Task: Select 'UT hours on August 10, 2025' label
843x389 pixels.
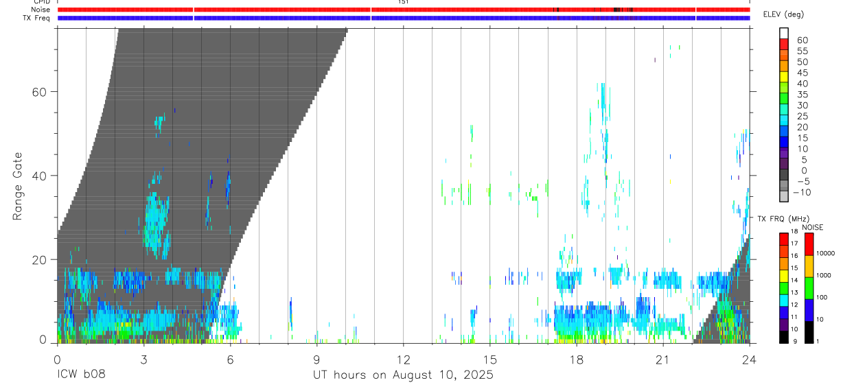Action: tap(403, 375)
